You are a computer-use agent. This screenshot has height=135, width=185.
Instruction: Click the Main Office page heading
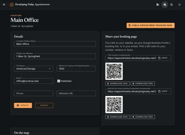coord(25,20)
